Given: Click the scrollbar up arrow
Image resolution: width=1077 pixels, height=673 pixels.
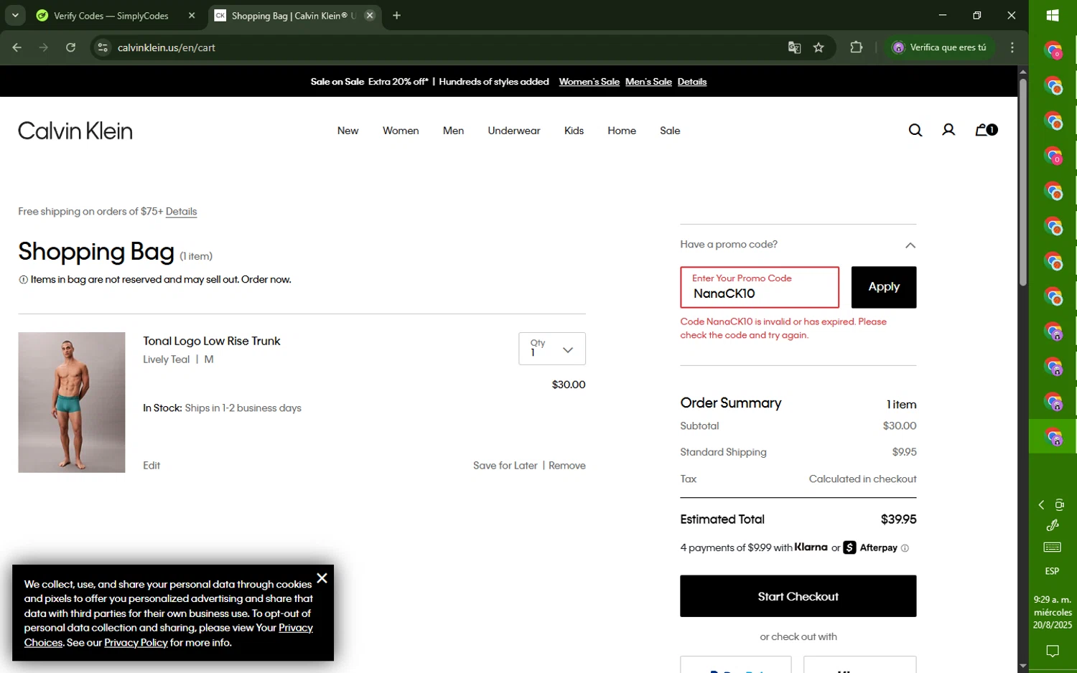Looking at the screenshot, I should [x=1023, y=72].
